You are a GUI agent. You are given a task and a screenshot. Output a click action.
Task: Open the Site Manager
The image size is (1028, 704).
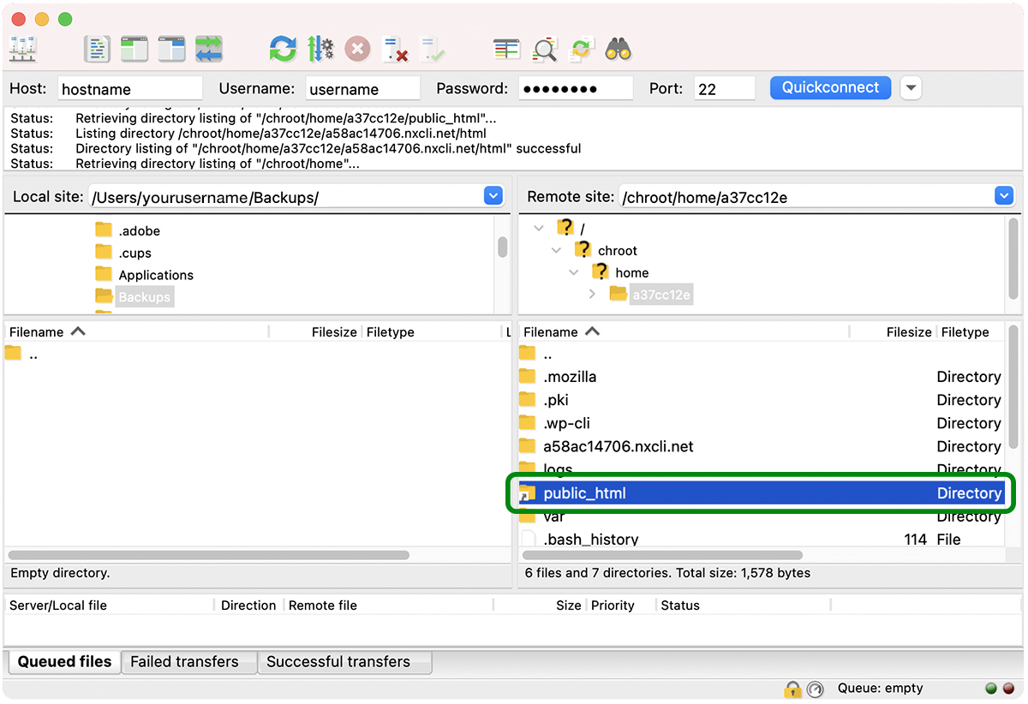point(22,49)
